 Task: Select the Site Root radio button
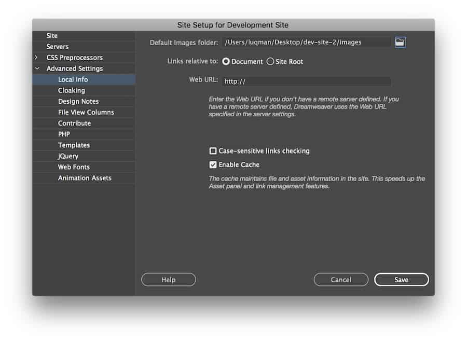[270, 61]
